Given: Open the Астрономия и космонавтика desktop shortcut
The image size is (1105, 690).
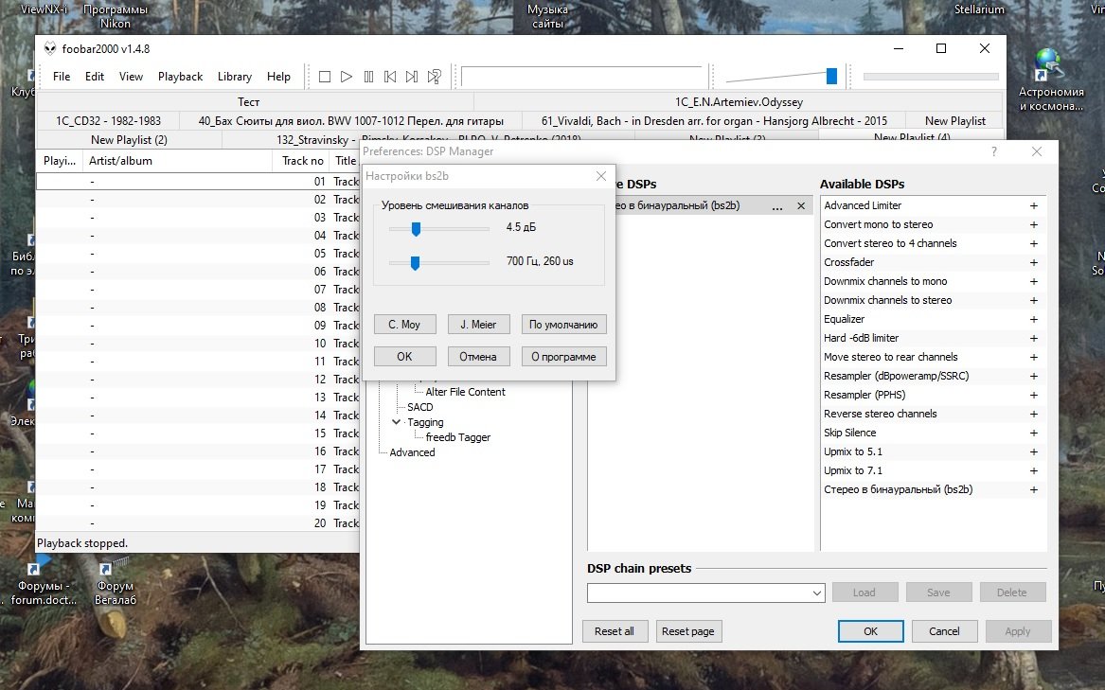Looking at the screenshot, I should [1051, 80].
